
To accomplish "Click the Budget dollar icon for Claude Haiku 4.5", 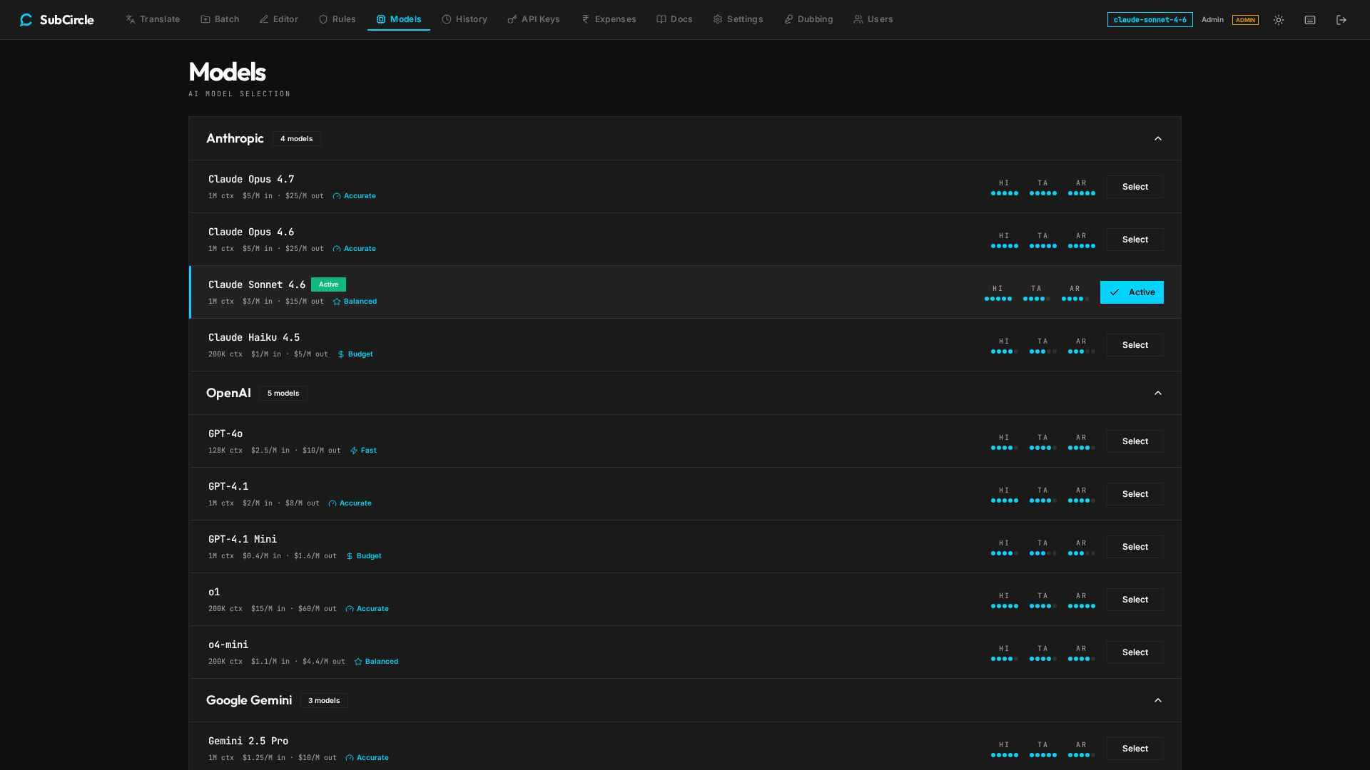I will point(341,354).
